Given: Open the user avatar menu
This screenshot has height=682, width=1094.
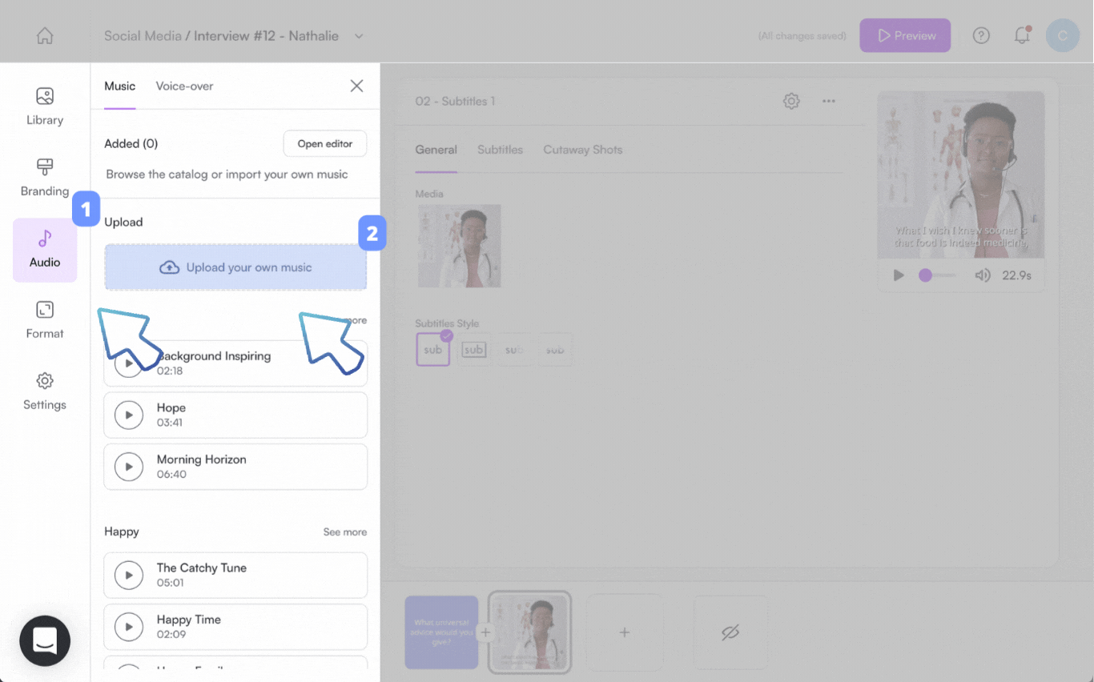Looking at the screenshot, I should (x=1063, y=36).
